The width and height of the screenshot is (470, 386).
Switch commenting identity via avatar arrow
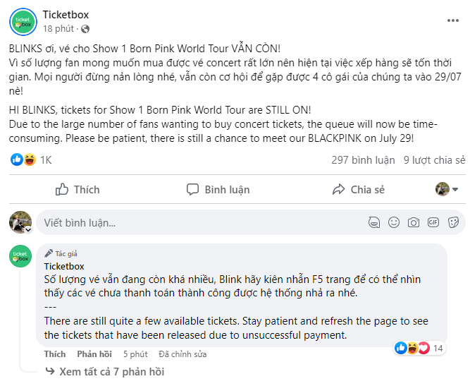pyautogui.click(x=28, y=229)
